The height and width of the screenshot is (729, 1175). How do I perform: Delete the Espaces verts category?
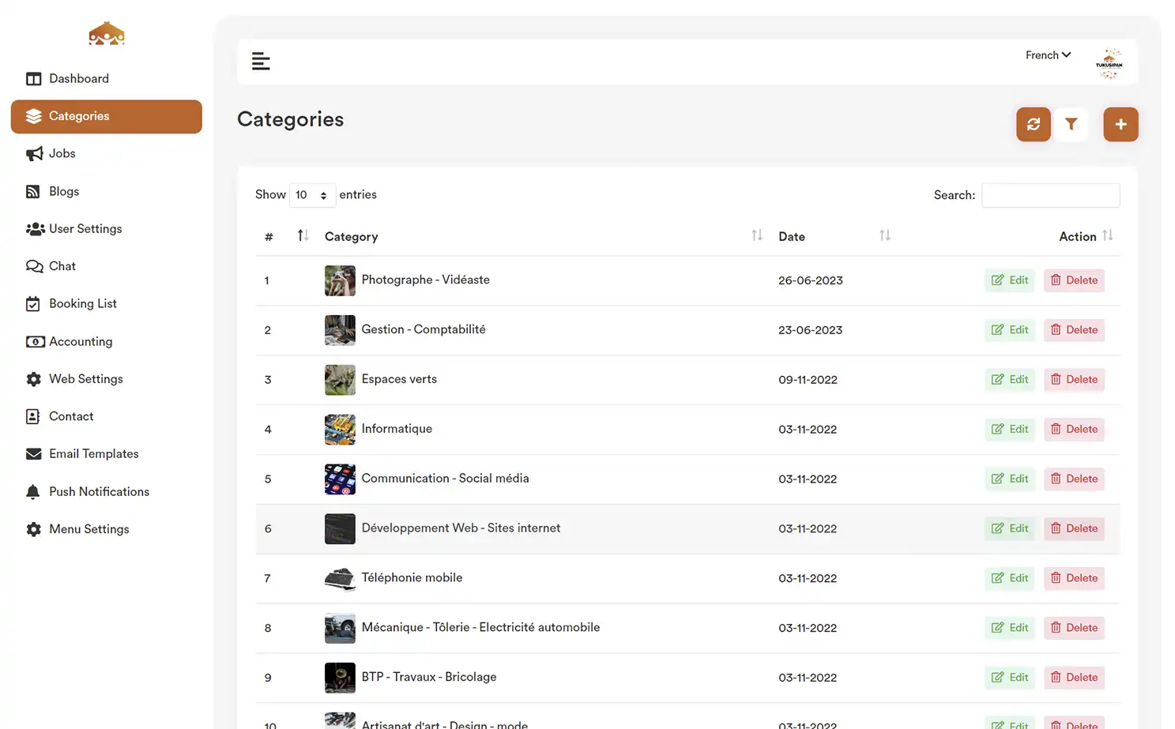(1074, 379)
